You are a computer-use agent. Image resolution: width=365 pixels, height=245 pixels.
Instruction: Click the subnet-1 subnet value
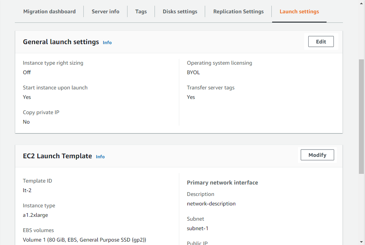click(x=198, y=229)
